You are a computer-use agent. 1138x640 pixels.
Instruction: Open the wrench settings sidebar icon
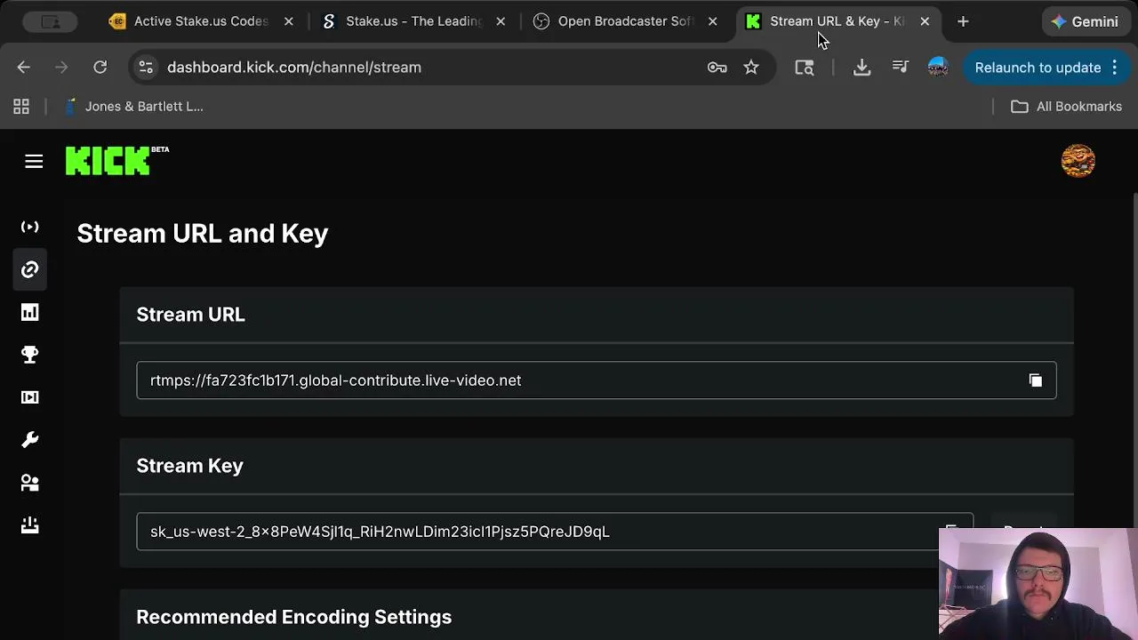coord(30,440)
